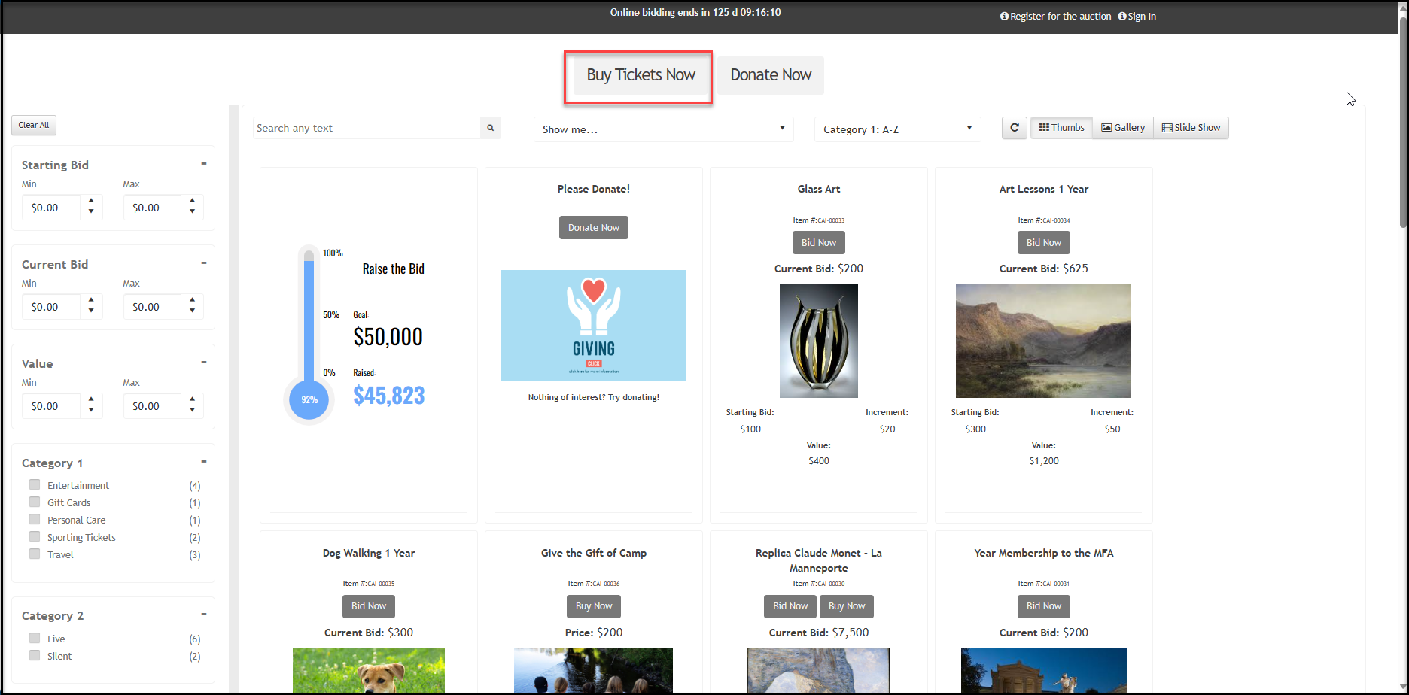Decrease the Current Bid Max stepper
The height and width of the screenshot is (695, 1409).
pyautogui.click(x=192, y=311)
